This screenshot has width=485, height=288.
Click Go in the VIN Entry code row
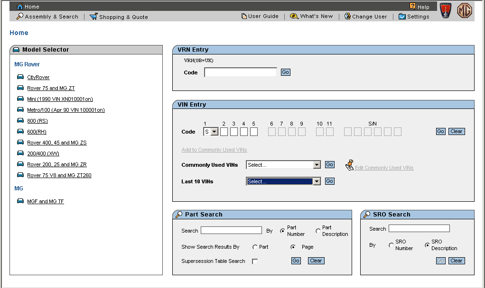(x=441, y=131)
